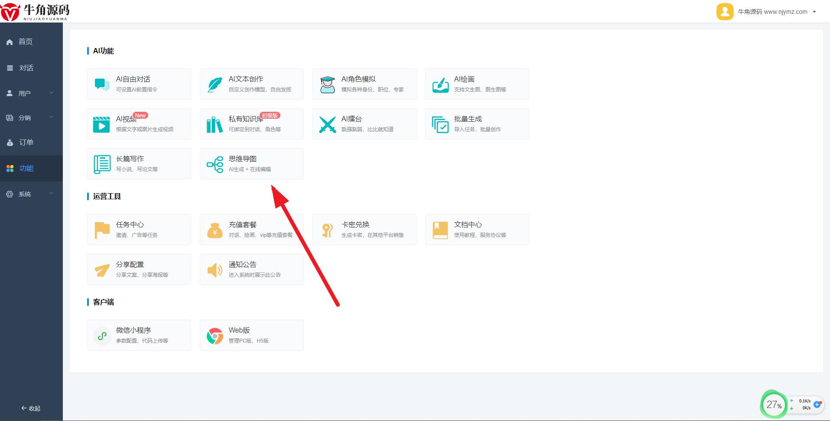Click the 私有知识库 books icon
Screen dimensions: 830x421
click(215, 124)
